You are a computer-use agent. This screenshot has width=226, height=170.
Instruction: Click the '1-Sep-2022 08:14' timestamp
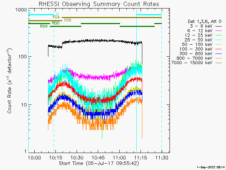210,167
